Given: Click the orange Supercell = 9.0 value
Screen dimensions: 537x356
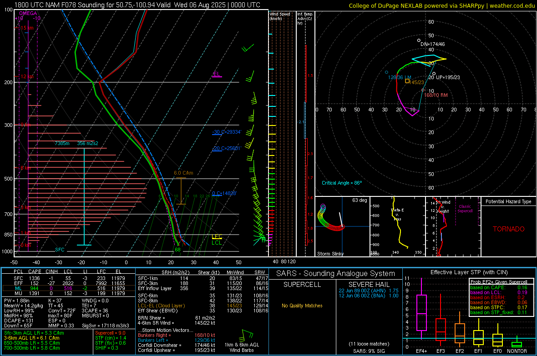Looking at the screenshot, I should (x=110, y=333).
